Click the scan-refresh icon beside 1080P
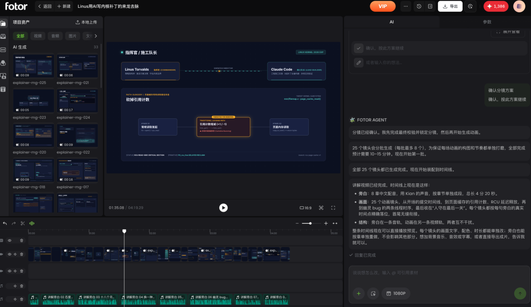This screenshot has width=531, height=307. click(x=373, y=293)
